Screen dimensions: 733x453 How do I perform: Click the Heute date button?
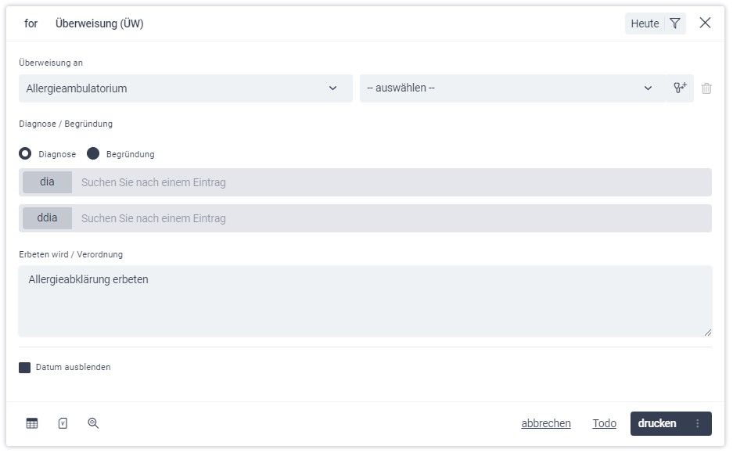pyautogui.click(x=645, y=23)
